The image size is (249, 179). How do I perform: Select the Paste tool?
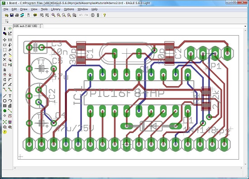10,55
